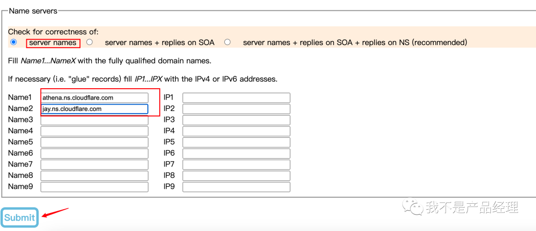Click the IP5 input field
This screenshot has width=536, height=231.
tap(236, 142)
